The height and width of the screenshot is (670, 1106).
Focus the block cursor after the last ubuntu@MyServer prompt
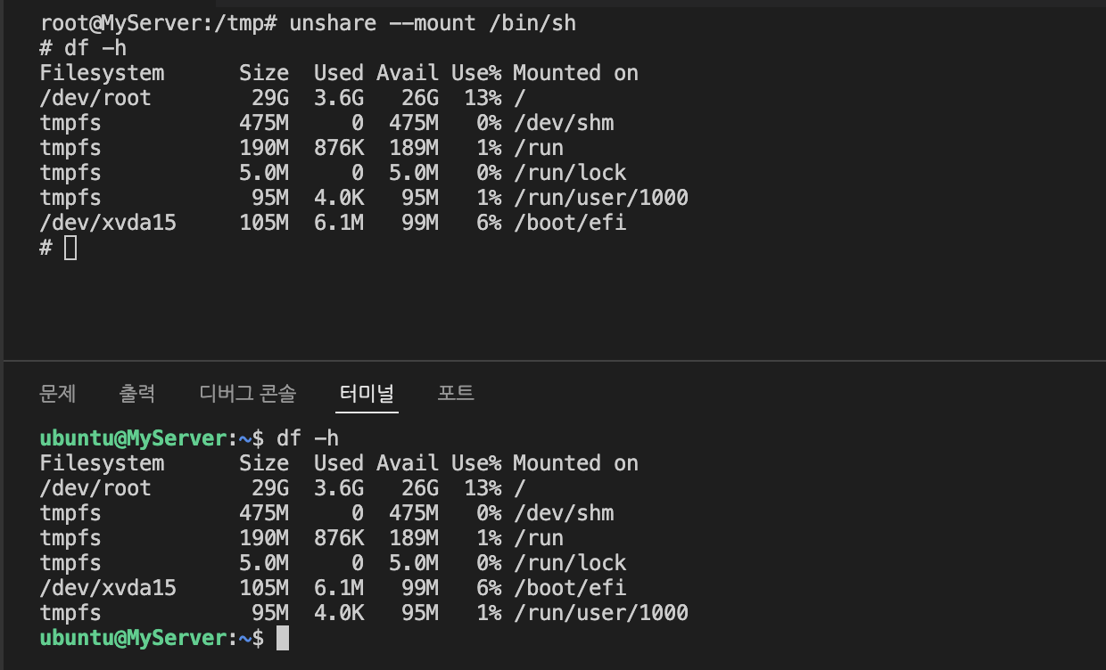click(x=283, y=638)
